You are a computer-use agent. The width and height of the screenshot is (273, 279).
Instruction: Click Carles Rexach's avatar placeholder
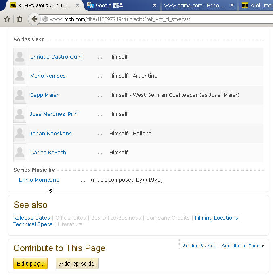click(x=20, y=152)
